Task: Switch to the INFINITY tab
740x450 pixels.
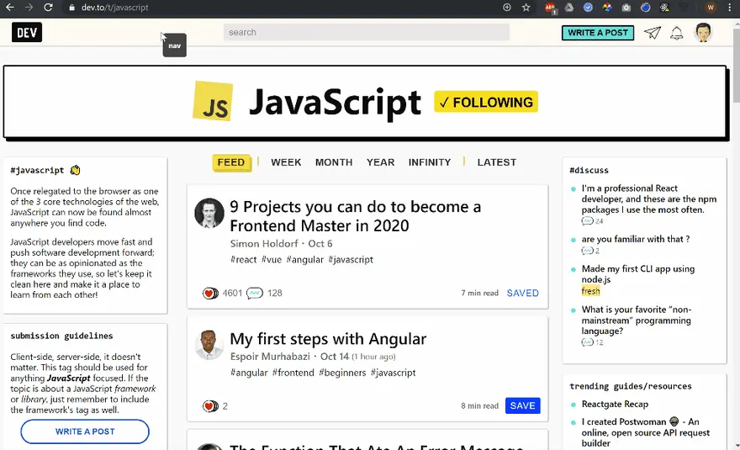Action: [430, 162]
